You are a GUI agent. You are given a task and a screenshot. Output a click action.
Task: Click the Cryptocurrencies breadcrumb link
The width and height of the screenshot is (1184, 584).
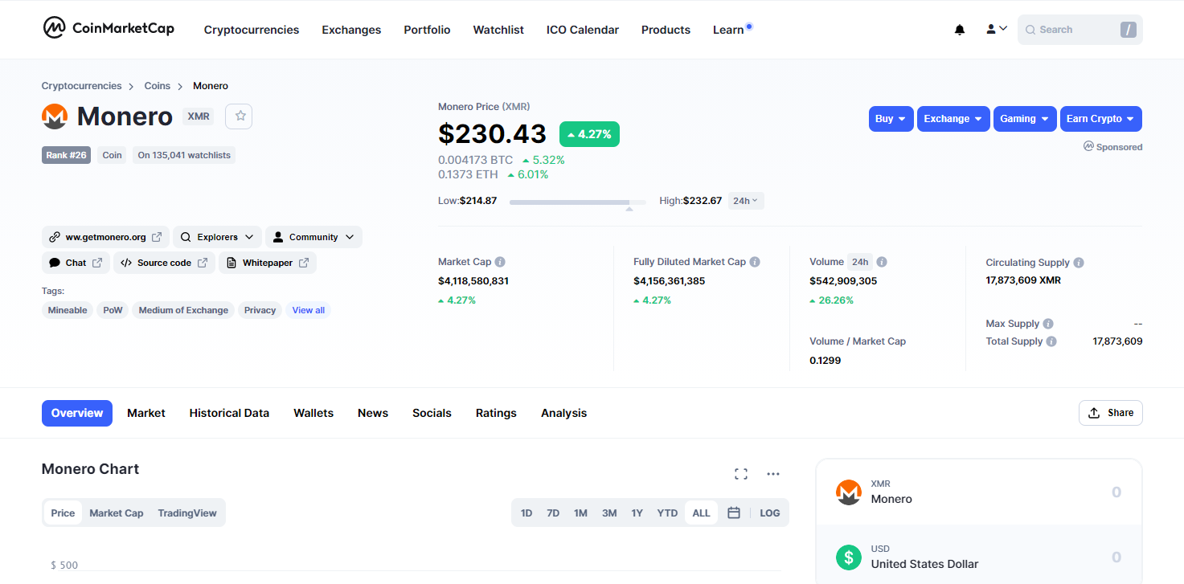coord(82,86)
